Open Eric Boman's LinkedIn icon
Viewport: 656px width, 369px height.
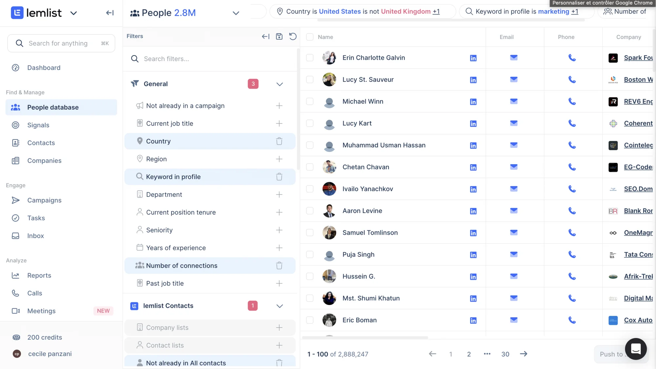473,320
